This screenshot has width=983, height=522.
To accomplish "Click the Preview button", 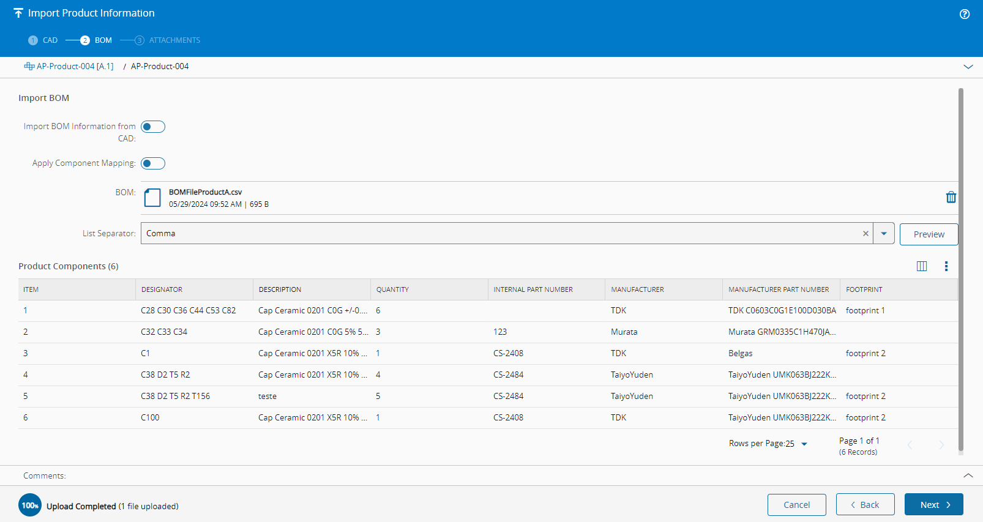I will pyautogui.click(x=928, y=234).
